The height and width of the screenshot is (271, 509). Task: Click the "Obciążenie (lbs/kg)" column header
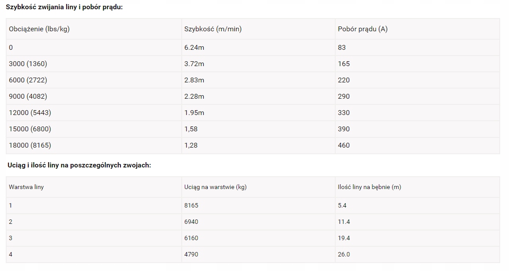(x=39, y=29)
